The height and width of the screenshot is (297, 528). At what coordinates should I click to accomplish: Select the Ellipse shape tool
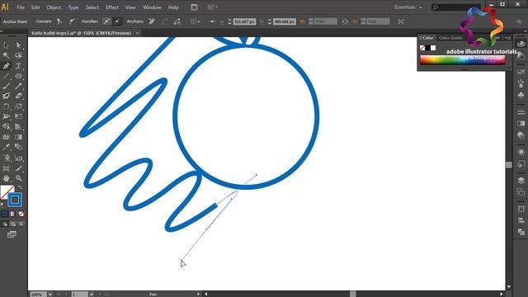coord(18,76)
